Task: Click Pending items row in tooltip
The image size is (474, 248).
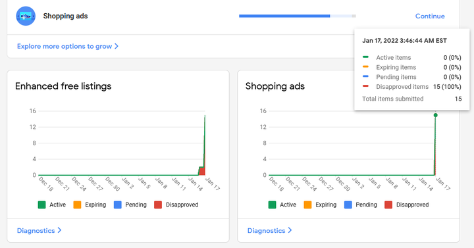Action: (x=411, y=77)
